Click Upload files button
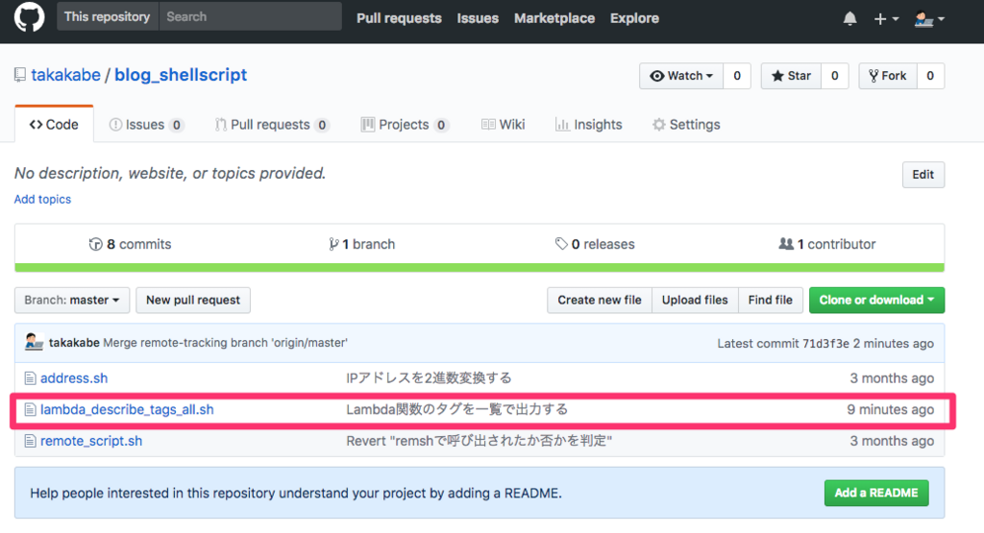This screenshot has height=533, width=984. 695,300
